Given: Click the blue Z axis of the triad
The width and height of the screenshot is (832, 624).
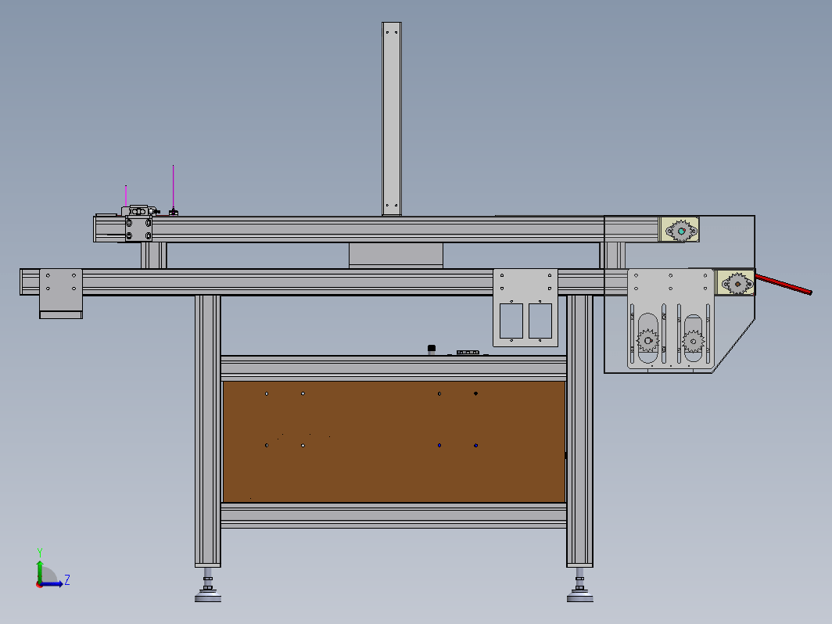Looking at the screenshot, I should click(52, 584).
